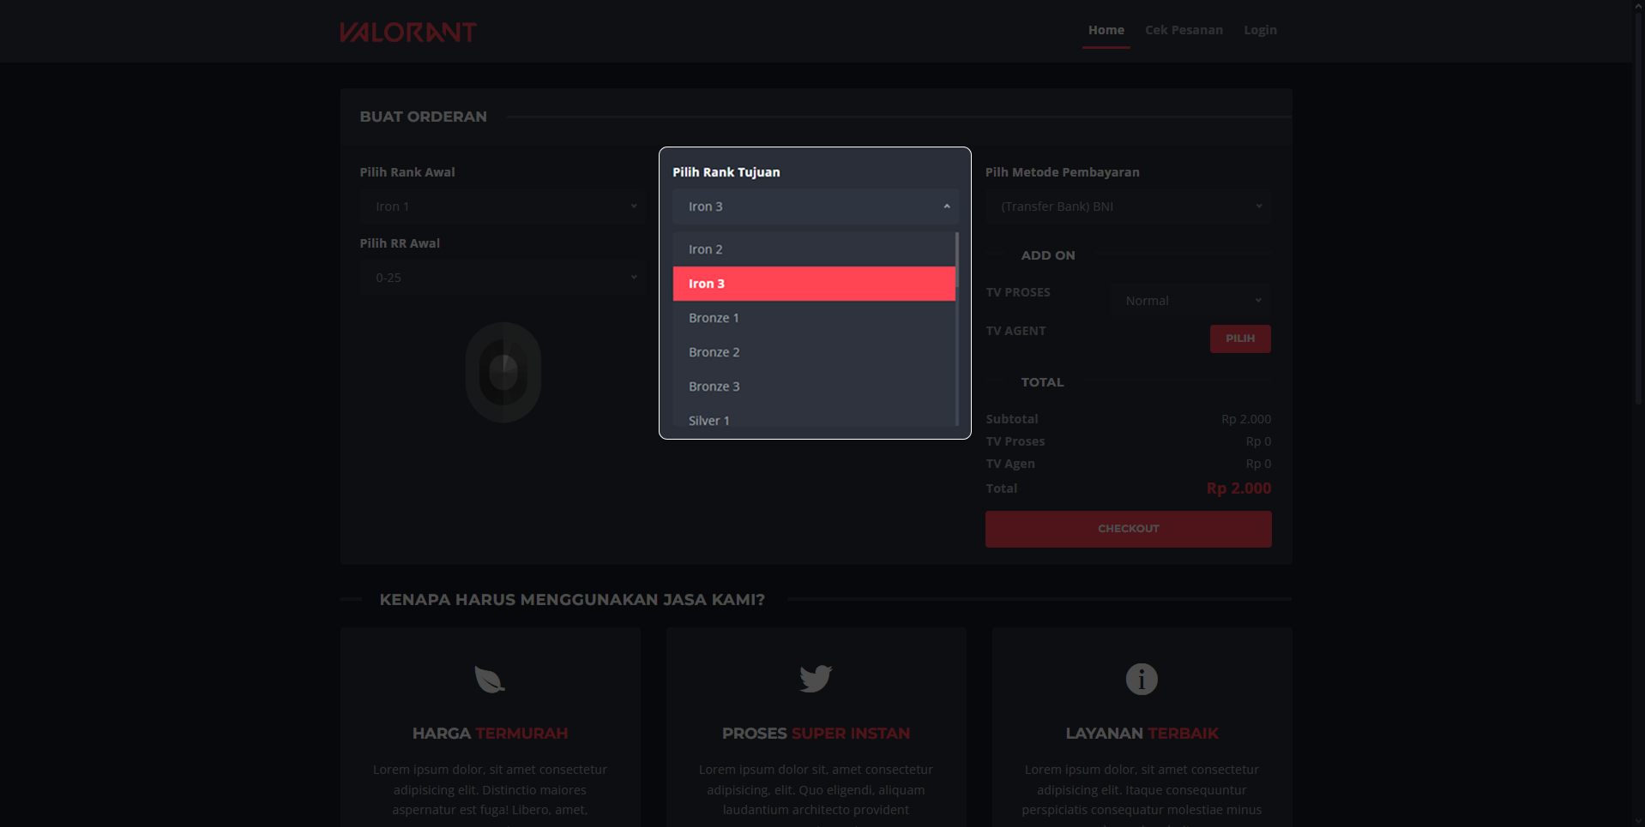Open the Home nav tab

pyautogui.click(x=1106, y=30)
